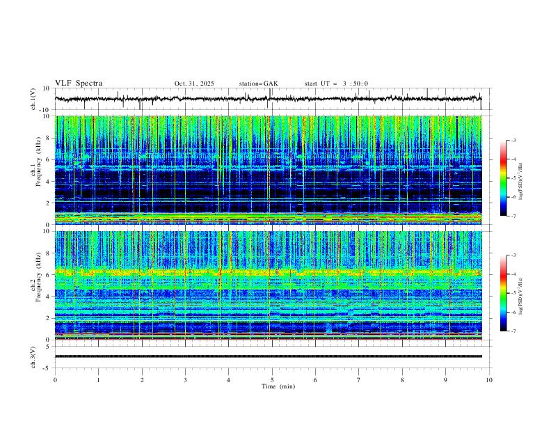
Task: Click the ch.1 spectrogram color scale bar
Action: tap(504, 178)
